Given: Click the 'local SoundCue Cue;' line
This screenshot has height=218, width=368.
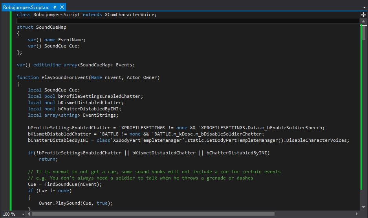Looking at the screenshot, I should click(x=54, y=90).
